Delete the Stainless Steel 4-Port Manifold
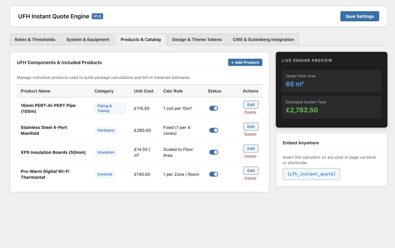The height and width of the screenshot is (248, 395). click(250, 134)
